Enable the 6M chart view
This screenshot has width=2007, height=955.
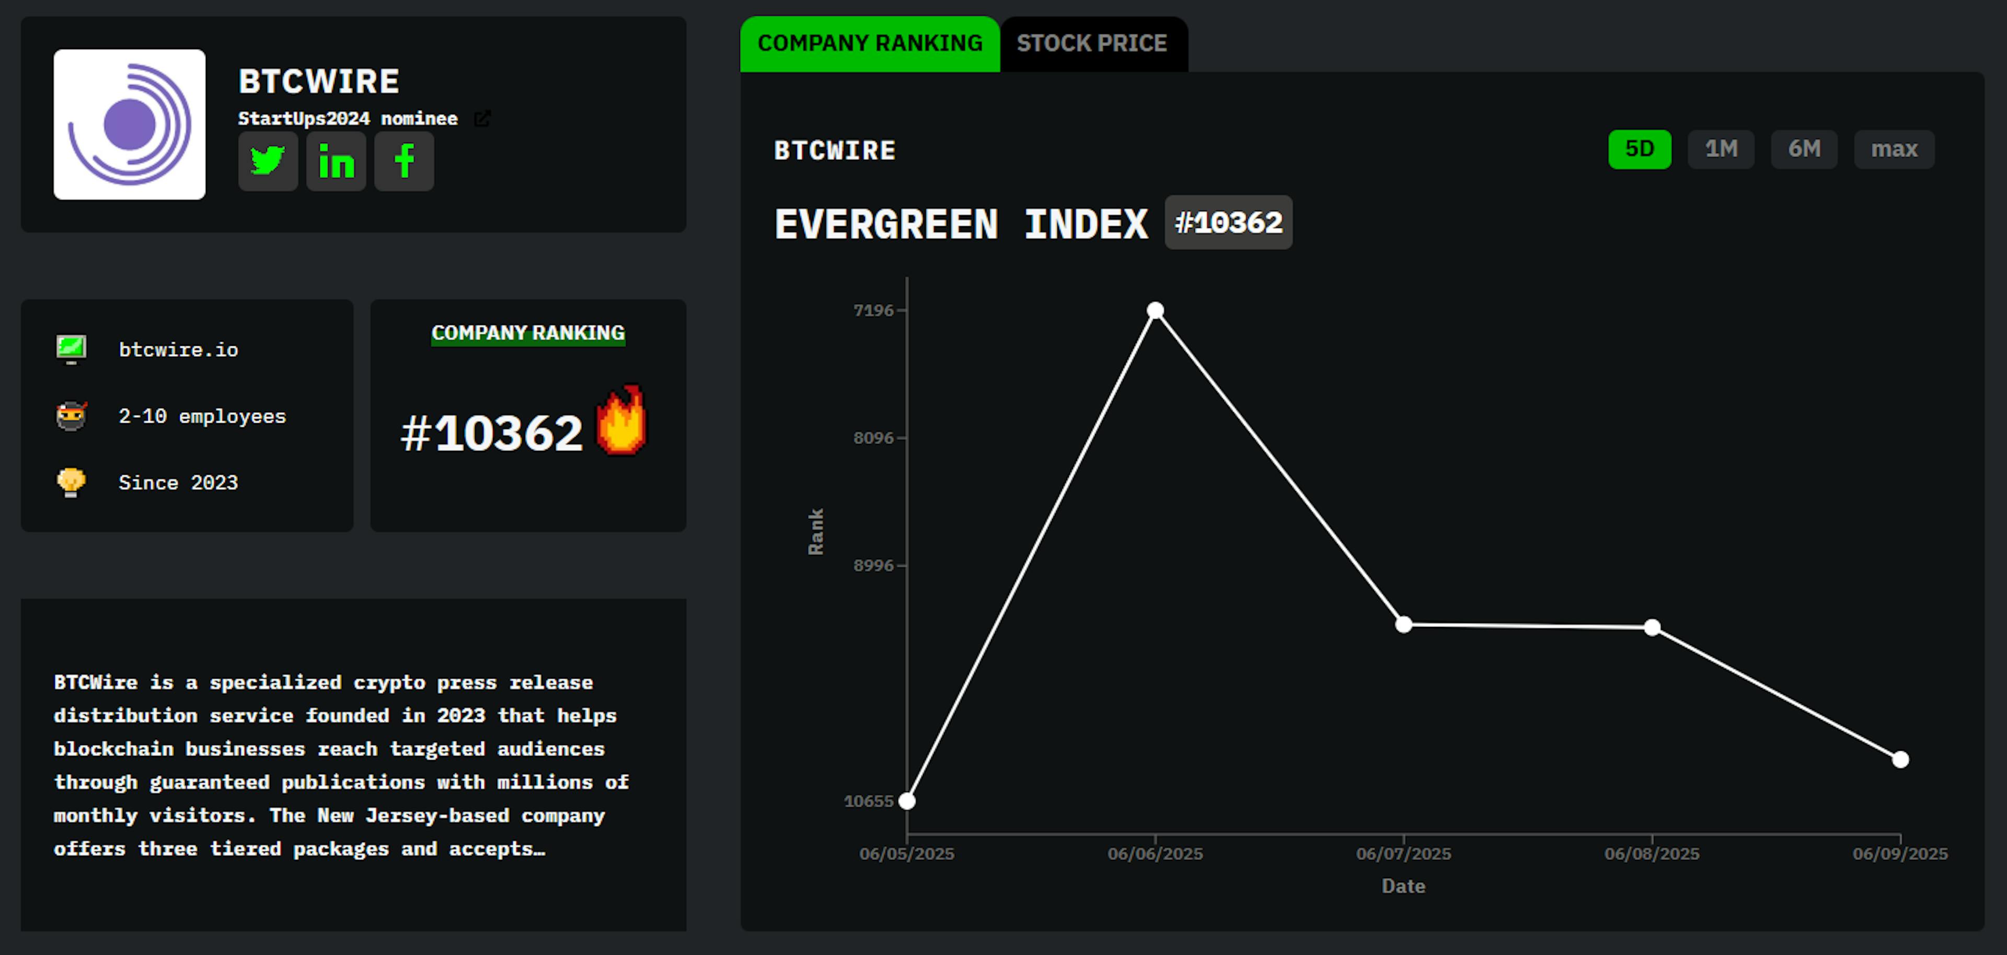click(1804, 149)
